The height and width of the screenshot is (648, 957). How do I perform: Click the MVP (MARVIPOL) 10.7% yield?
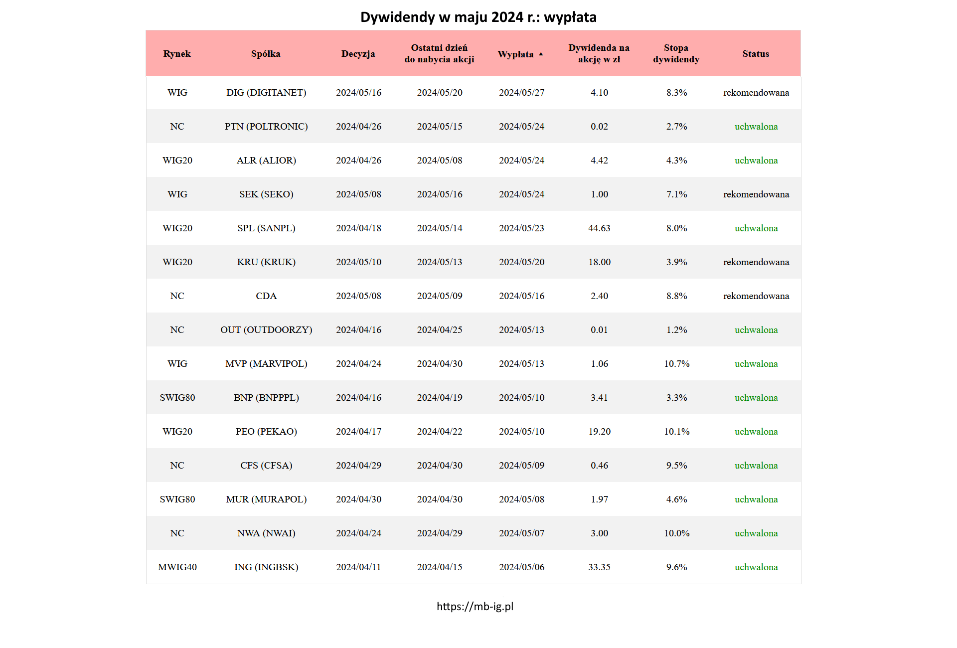point(676,364)
